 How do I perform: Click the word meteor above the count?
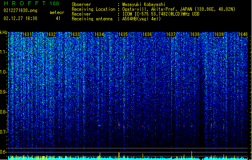pos(57,12)
